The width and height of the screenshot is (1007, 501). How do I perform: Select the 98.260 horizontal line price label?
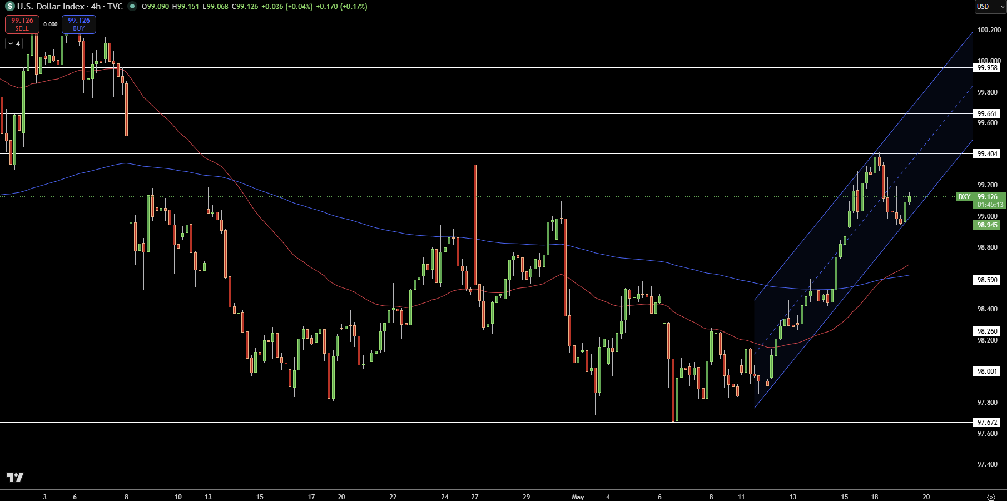tap(988, 331)
